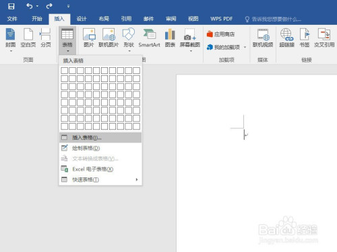Open the 视图 tab
Image resolution: width=337 pixels, height=252 pixels.
pos(193,19)
